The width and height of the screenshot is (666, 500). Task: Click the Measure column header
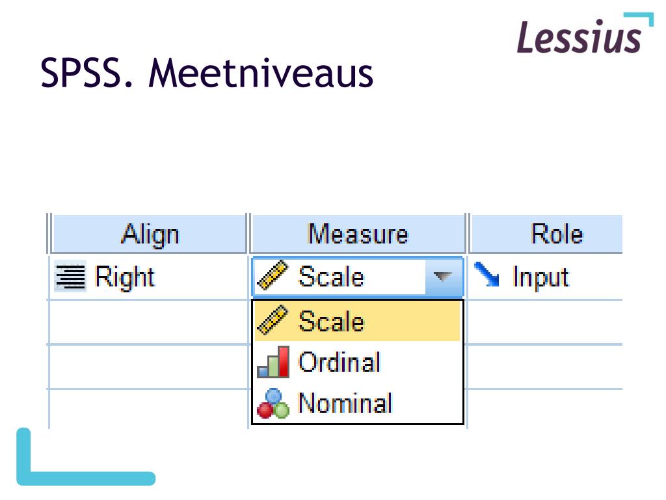[358, 234]
